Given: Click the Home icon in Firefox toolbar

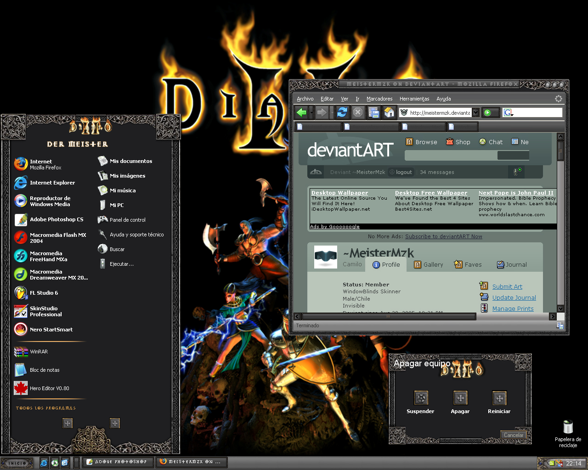Looking at the screenshot, I should click(x=389, y=112).
